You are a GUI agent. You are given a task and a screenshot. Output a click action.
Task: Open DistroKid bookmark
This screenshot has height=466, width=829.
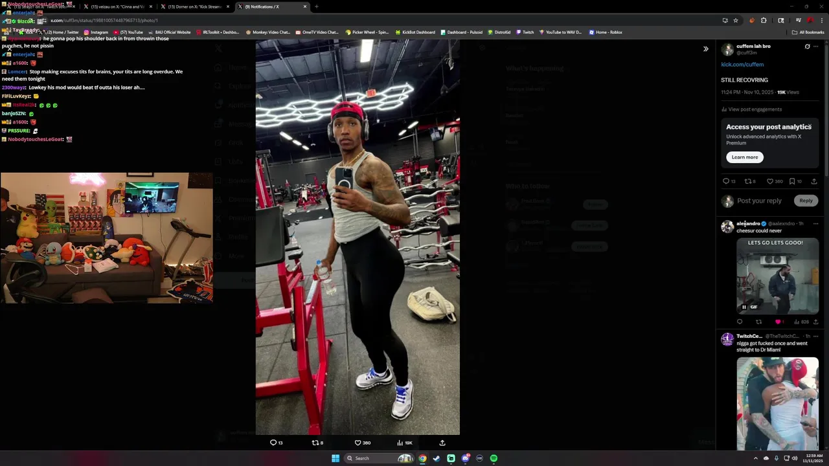(499, 32)
